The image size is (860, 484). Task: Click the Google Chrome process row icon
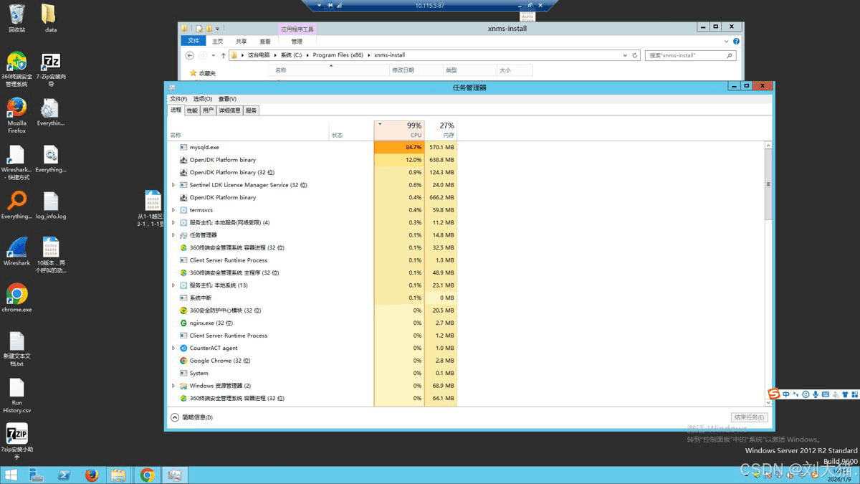[x=183, y=361]
